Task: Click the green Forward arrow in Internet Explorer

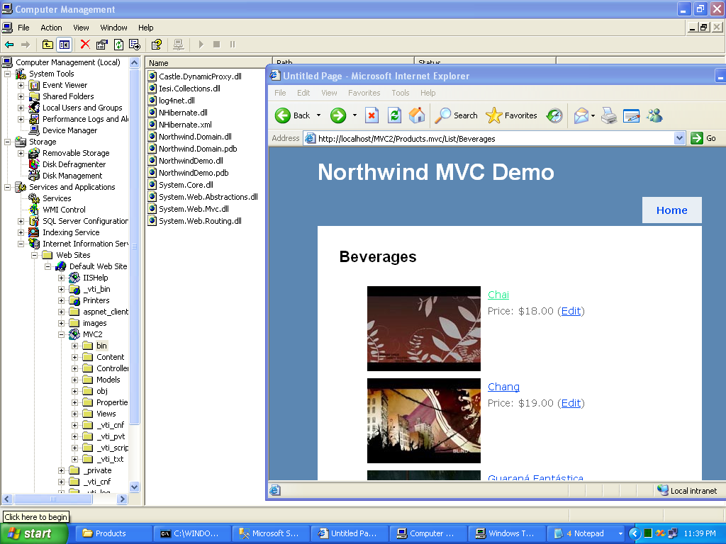Action: click(x=338, y=115)
